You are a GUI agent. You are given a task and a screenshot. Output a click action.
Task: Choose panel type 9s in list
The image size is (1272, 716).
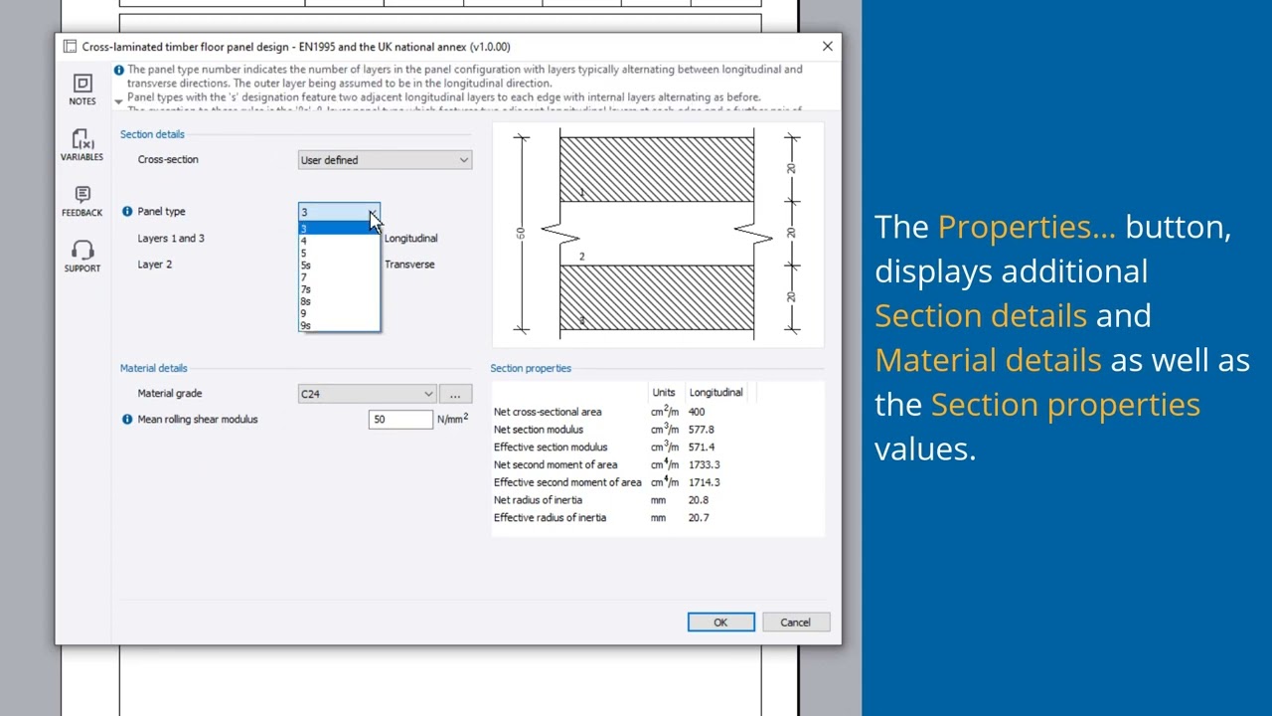[338, 325]
